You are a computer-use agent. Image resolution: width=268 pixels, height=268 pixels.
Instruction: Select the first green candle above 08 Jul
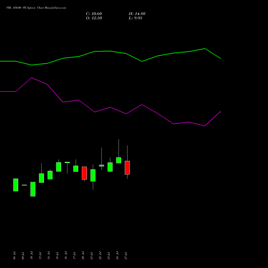click(x=16, y=185)
